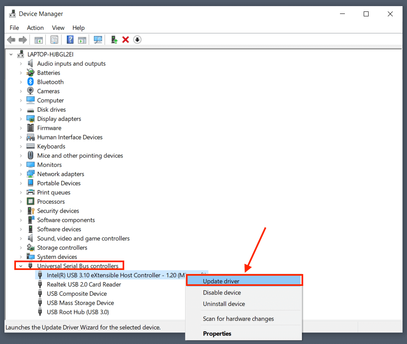Expand Sound, video and game controllers
This screenshot has width=407, height=344.
pos(21,238)
